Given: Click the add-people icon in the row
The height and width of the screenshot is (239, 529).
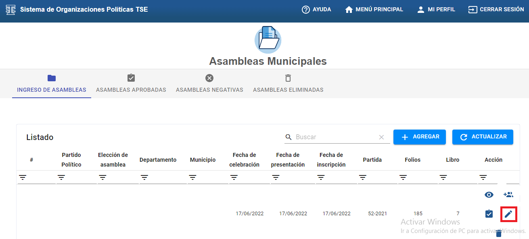Looking at the screenshot, I should [508, 195].
